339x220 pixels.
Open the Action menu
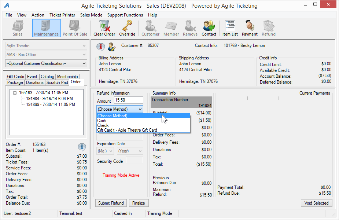tap(38, 15)
